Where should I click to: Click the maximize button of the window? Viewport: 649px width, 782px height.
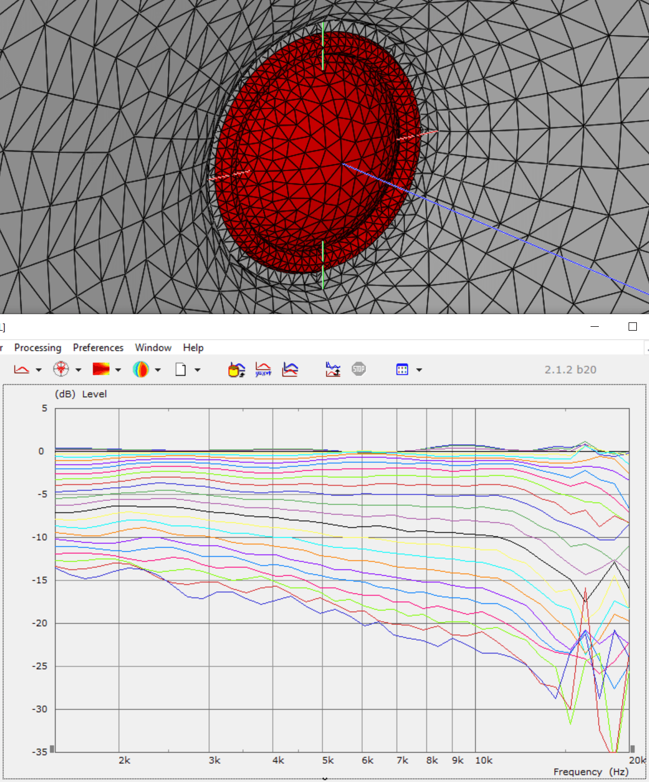632,327
